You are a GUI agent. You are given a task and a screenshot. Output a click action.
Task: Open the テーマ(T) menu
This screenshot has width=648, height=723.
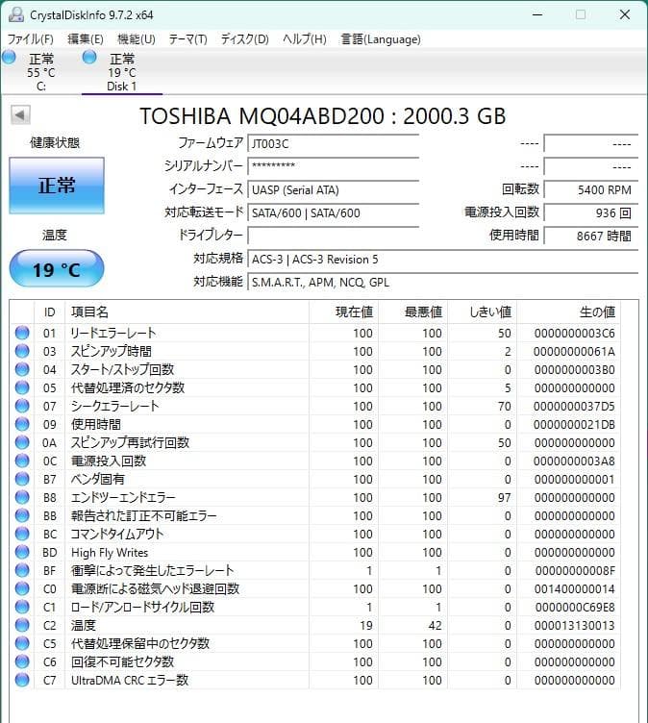coord(187,39)
